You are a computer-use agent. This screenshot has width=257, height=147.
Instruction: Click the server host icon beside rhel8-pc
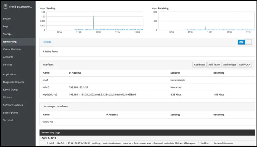tap(5, 7)
